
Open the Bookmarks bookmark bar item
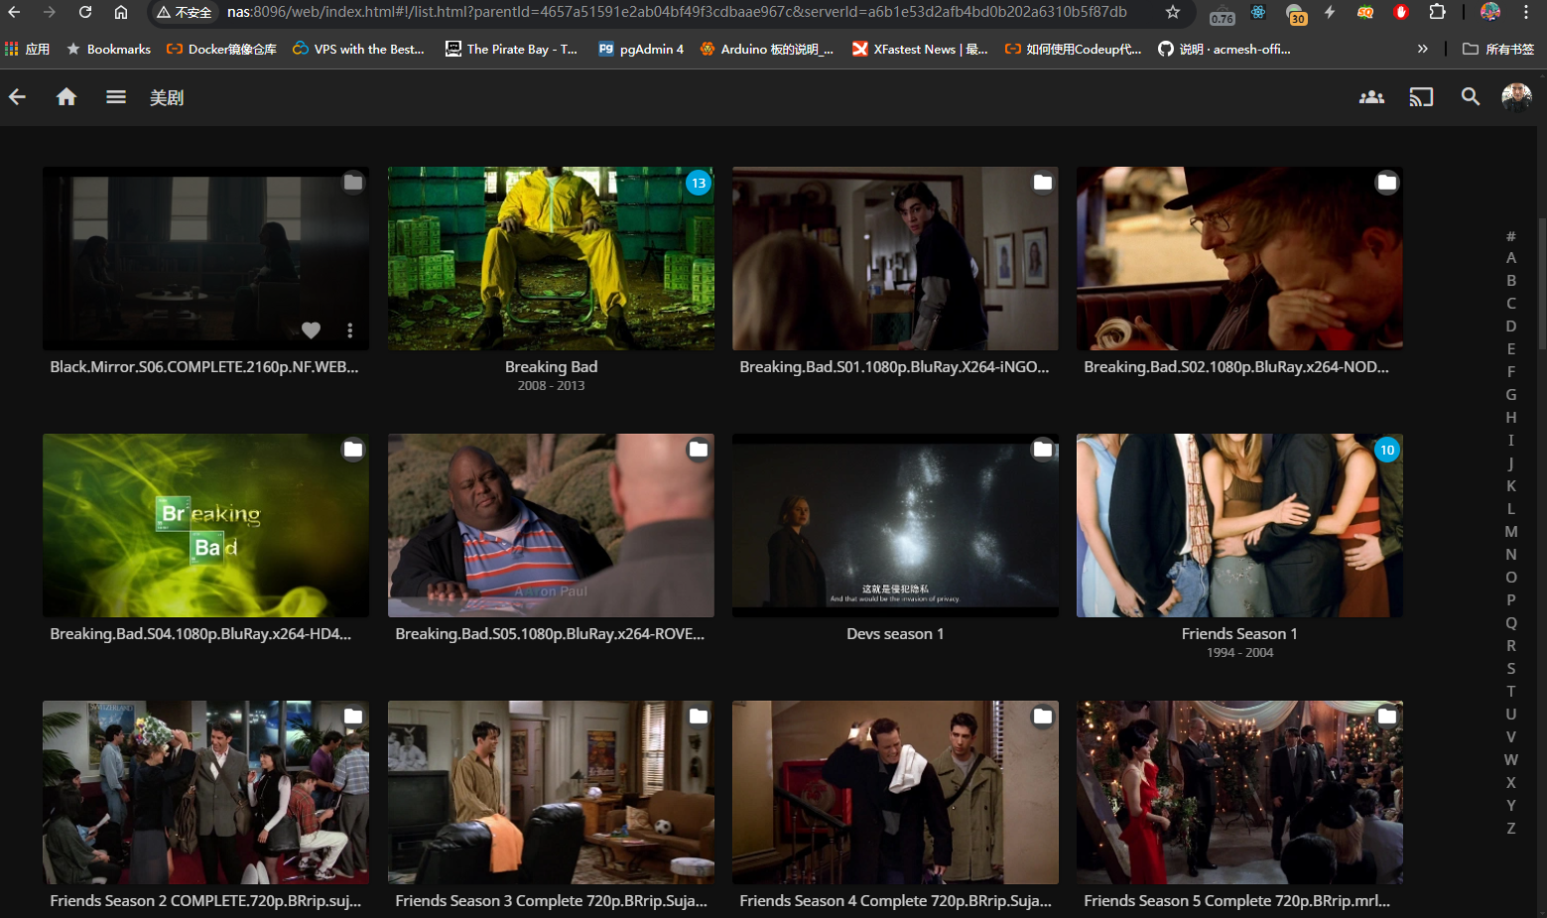[108, 49]
